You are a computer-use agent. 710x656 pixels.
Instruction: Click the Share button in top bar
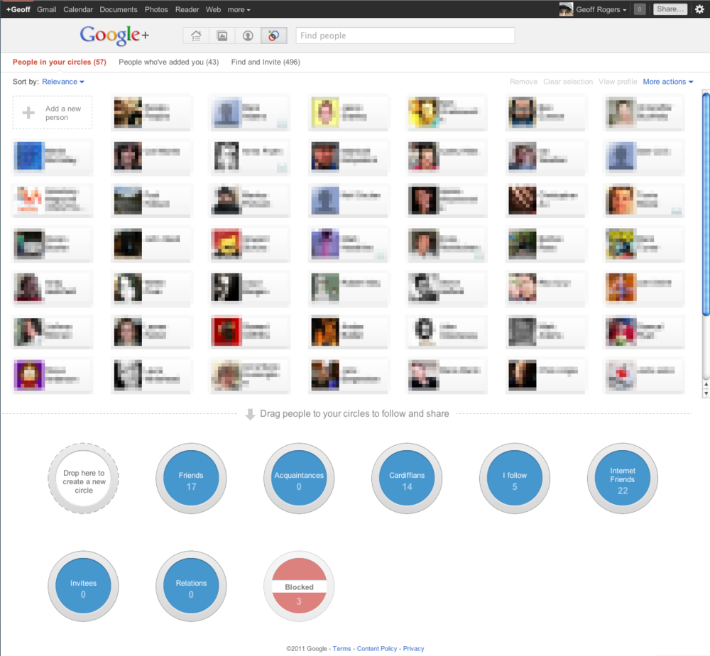click(x=671, y=9)
